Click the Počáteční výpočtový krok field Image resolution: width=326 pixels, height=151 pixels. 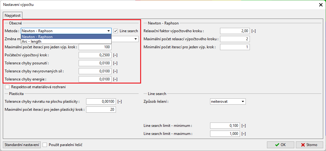[95, 55]
